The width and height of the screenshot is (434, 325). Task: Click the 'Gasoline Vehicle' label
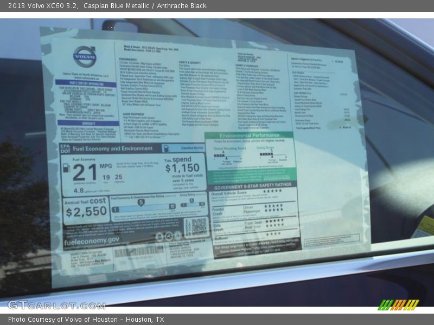(x=192, y=148)
